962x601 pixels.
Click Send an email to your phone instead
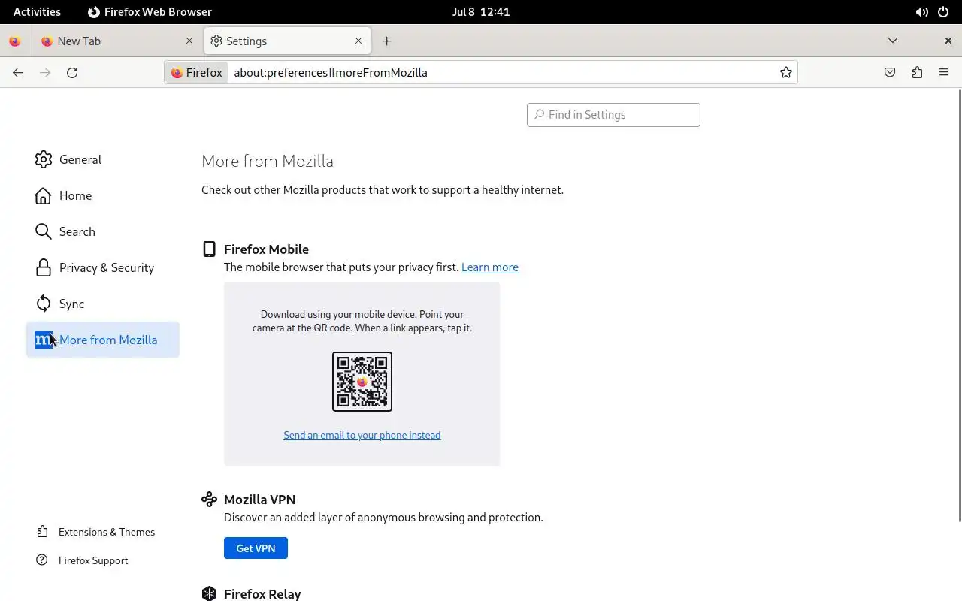[x=362, y=435]
